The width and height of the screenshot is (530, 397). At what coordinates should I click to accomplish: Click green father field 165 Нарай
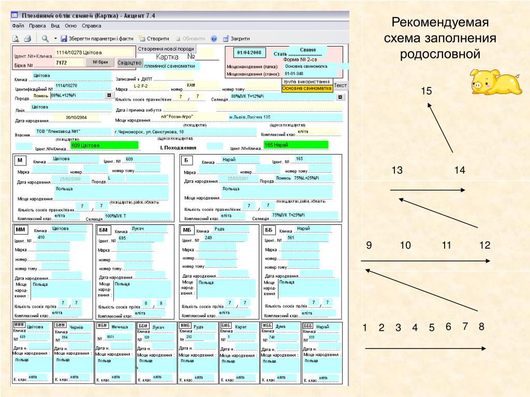(296, 145)
